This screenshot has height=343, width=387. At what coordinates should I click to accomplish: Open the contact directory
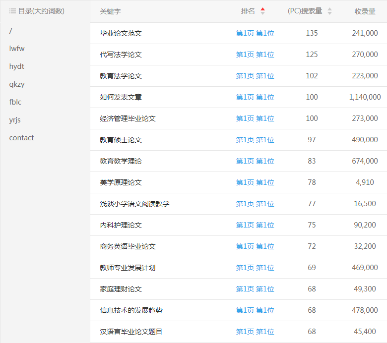(21, 138)
